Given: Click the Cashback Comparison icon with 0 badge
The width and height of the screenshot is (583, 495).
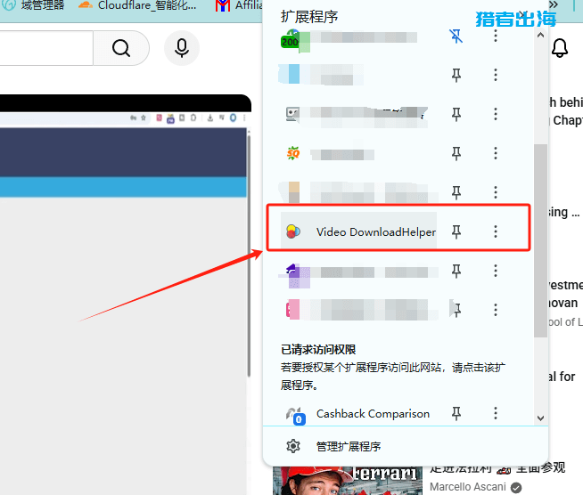Looking at the screenshot, I should (x=295, y=416).
